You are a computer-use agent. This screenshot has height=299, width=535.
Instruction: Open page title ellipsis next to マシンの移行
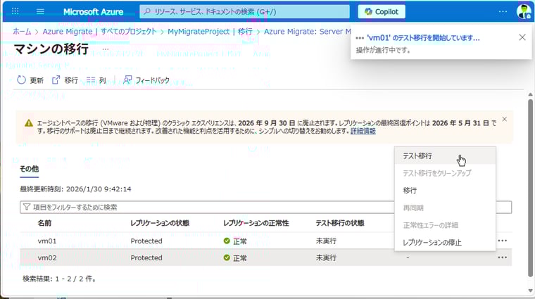click(106, 49)
